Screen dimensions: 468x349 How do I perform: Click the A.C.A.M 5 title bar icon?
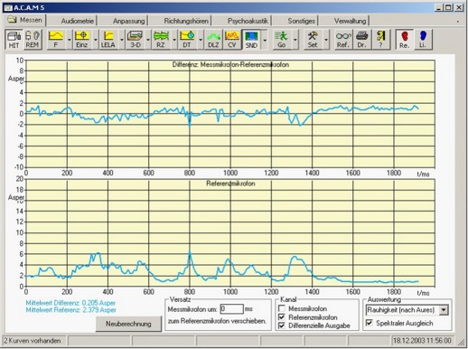coord(8,7)
